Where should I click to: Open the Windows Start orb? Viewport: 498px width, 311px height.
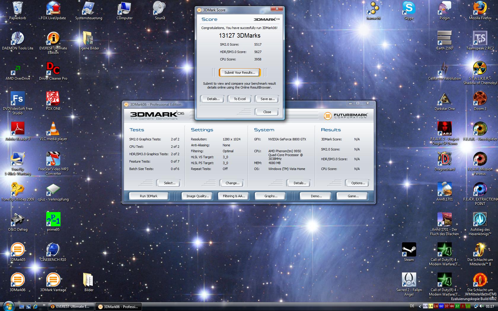coord(8,306)
